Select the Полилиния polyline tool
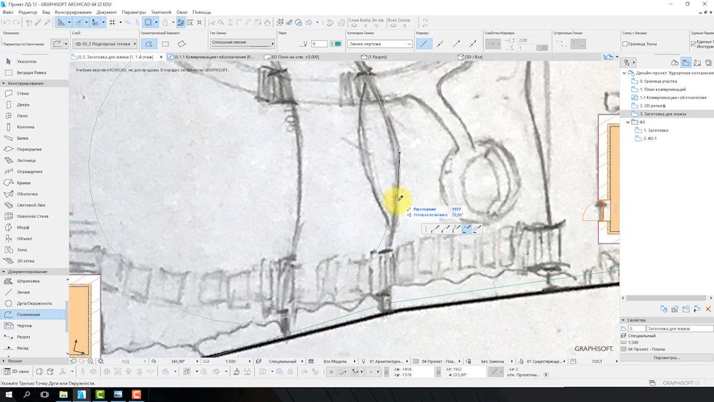This screenshot has width=714, height=402. coord(34,314)
